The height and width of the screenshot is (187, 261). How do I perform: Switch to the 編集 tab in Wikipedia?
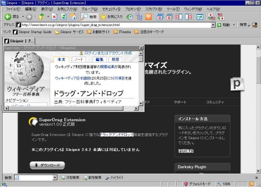[x=100, y=60]
